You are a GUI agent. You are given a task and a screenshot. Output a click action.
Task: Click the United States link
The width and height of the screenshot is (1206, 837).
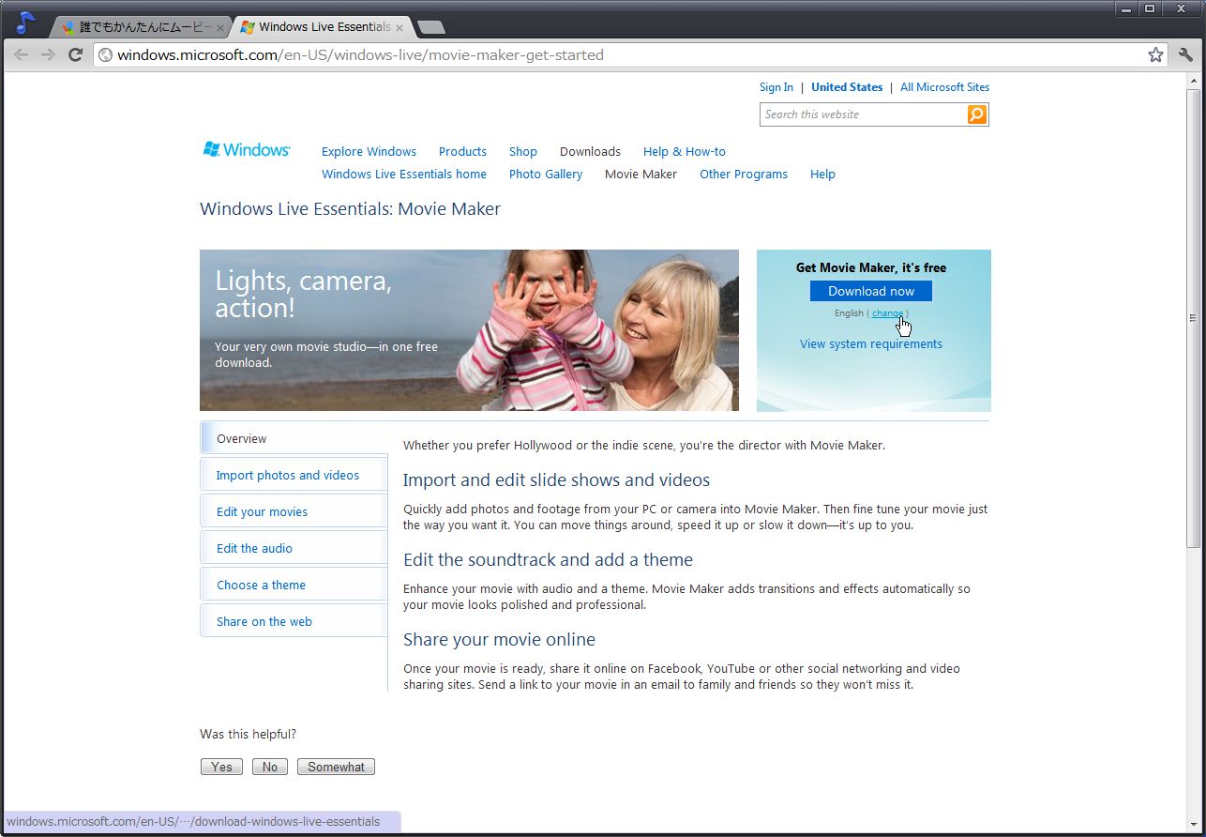click(847, 87)
